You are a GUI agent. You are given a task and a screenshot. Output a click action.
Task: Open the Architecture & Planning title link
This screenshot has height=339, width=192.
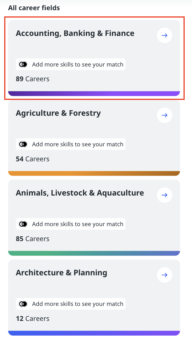pyautogui.click(x=62, y=273)
